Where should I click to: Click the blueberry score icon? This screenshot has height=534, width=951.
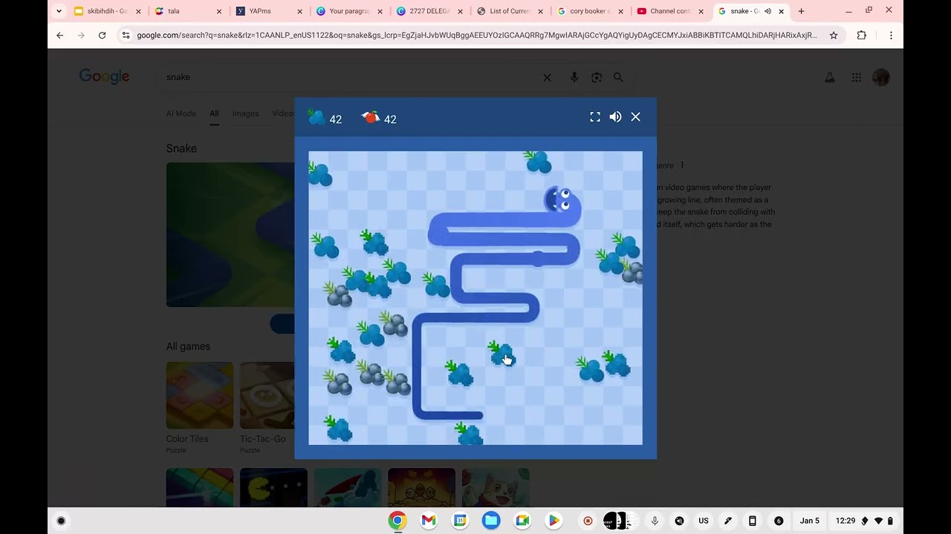point(317,117)
